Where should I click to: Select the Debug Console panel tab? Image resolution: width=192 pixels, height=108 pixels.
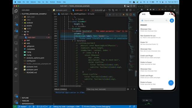(x=61, y=89)
